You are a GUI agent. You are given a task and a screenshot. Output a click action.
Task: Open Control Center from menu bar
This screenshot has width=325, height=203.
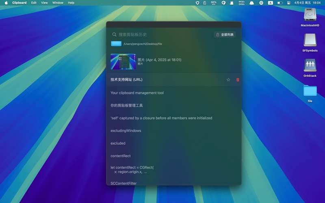tap(288, 3)
